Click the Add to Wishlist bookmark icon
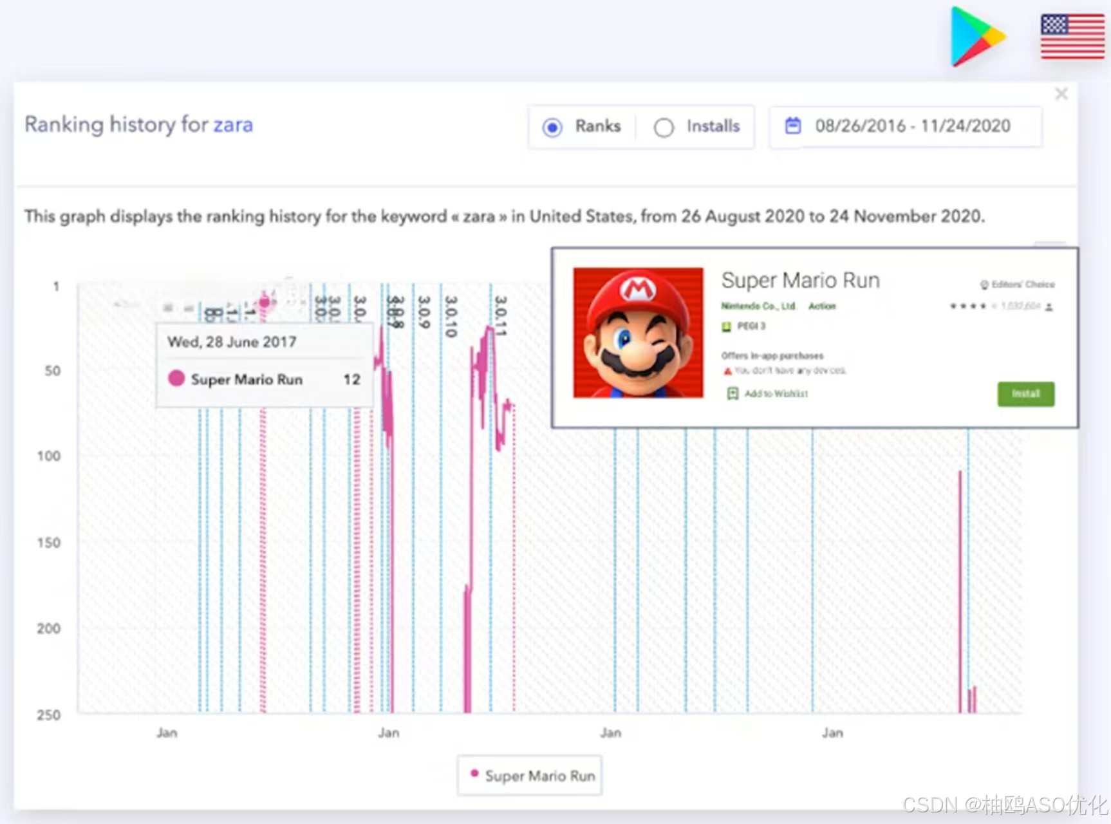The image size is (1111, 824). click(733, 393)
